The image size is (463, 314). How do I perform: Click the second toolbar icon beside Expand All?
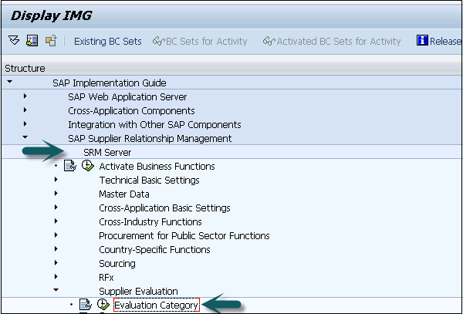click(33, 41)
